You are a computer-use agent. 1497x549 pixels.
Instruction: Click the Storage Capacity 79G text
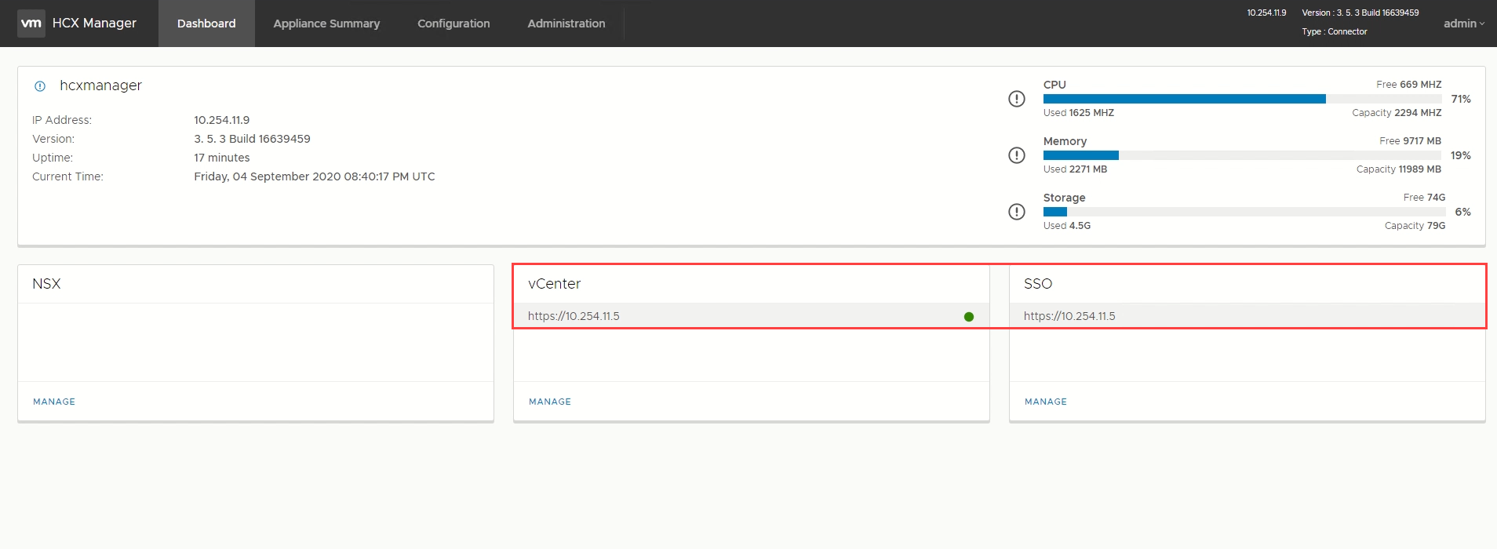pyautogui.click(x=1415, y=226)
